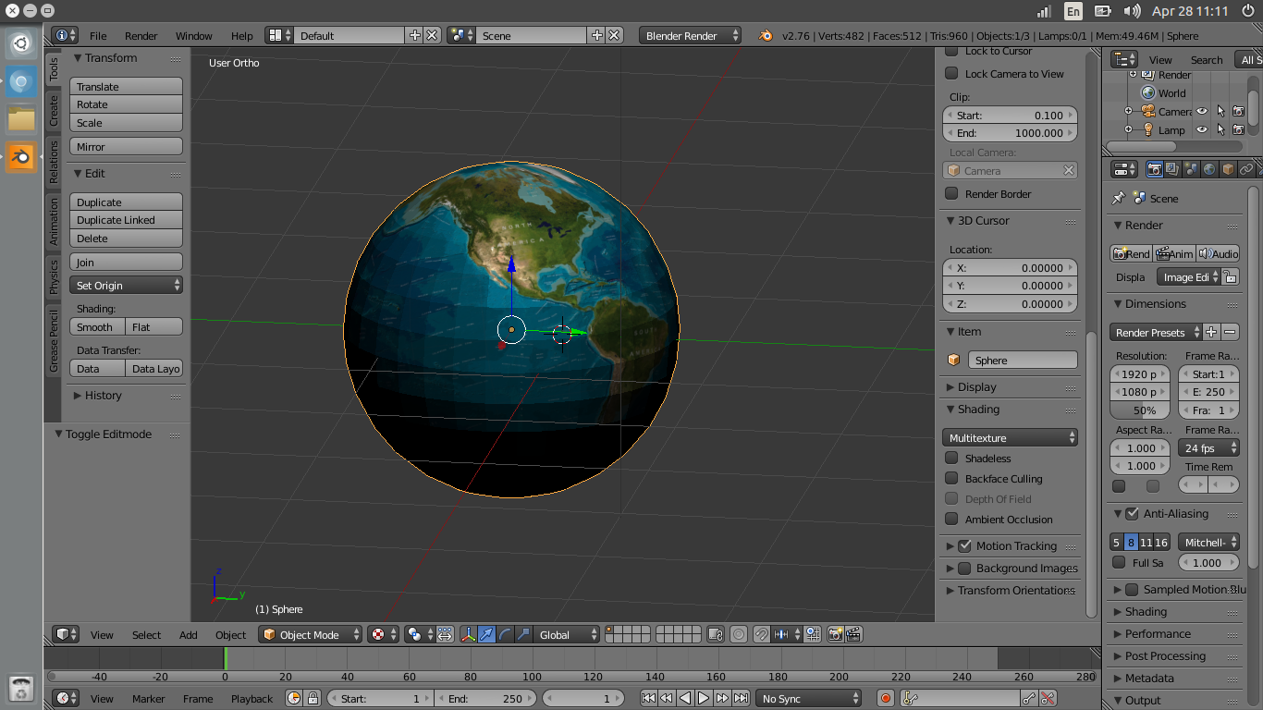Click the Duplicate button in tool shelf
Viewport: 1263px width, 710px height.
[126, 202]
